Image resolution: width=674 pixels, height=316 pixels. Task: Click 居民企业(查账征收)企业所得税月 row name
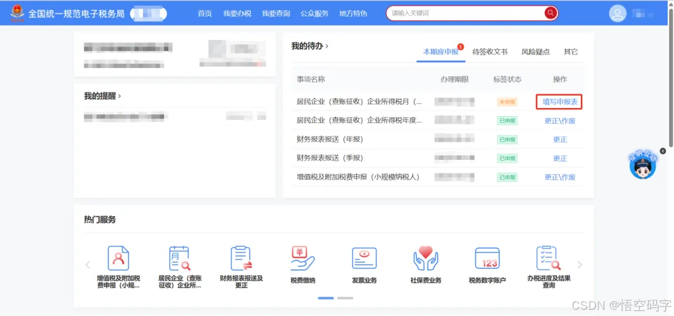pos(359,102)
